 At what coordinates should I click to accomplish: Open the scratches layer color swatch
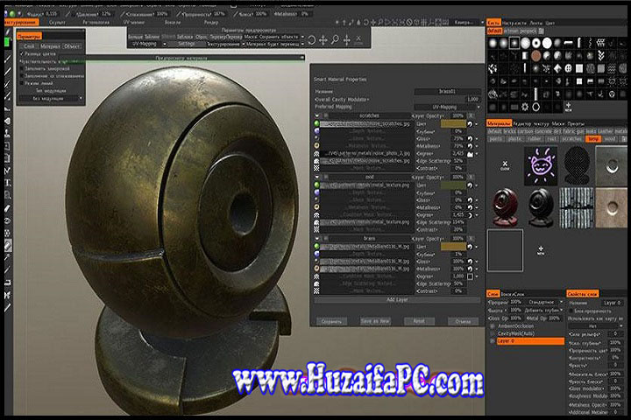453,123
